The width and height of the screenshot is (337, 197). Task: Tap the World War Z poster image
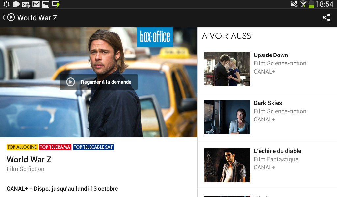click(x=99, y=82)
